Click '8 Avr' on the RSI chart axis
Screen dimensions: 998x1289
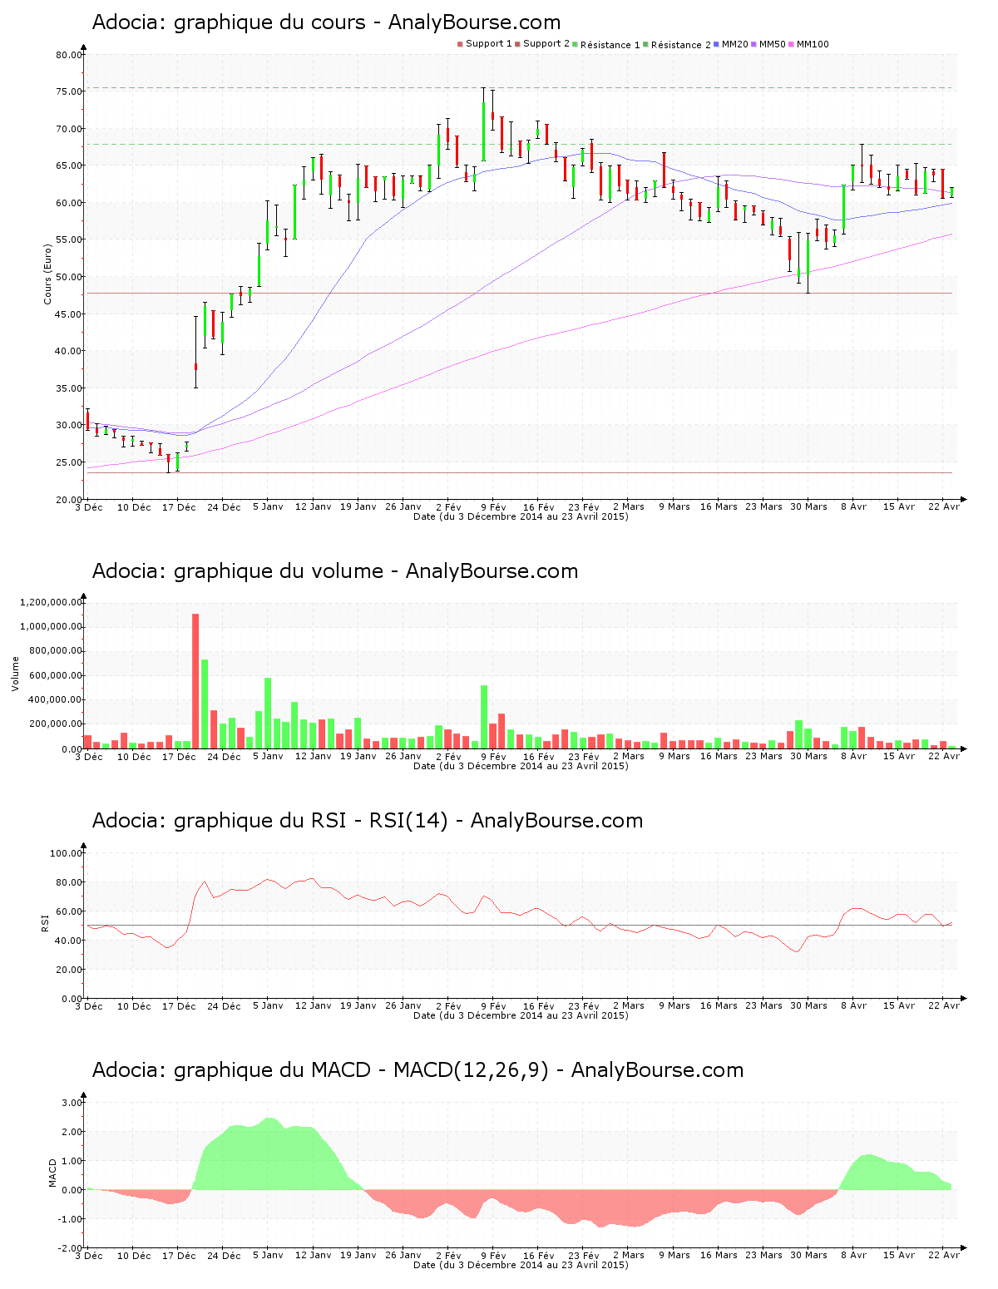coord(853,1005)
